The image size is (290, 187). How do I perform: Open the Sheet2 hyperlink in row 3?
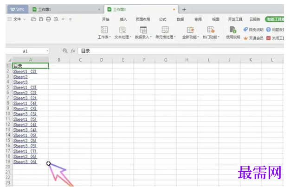[x=20, y=77]
